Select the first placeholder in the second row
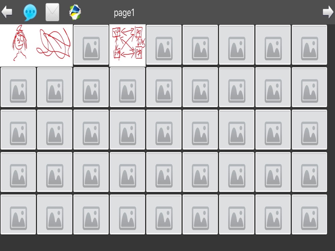 18,87
